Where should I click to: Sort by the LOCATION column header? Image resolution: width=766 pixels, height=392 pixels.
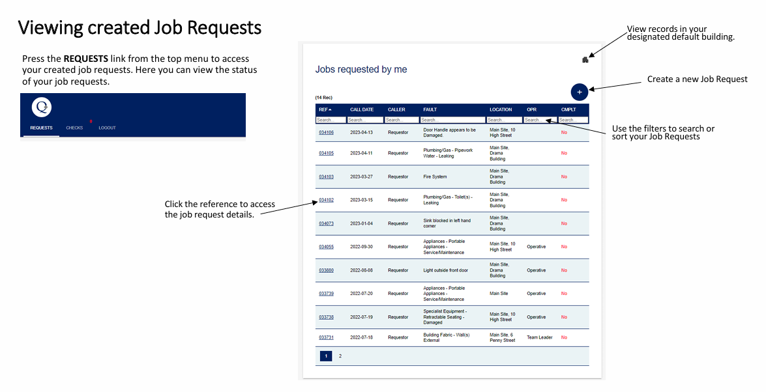pyautogui.click(x=501, y=109)
